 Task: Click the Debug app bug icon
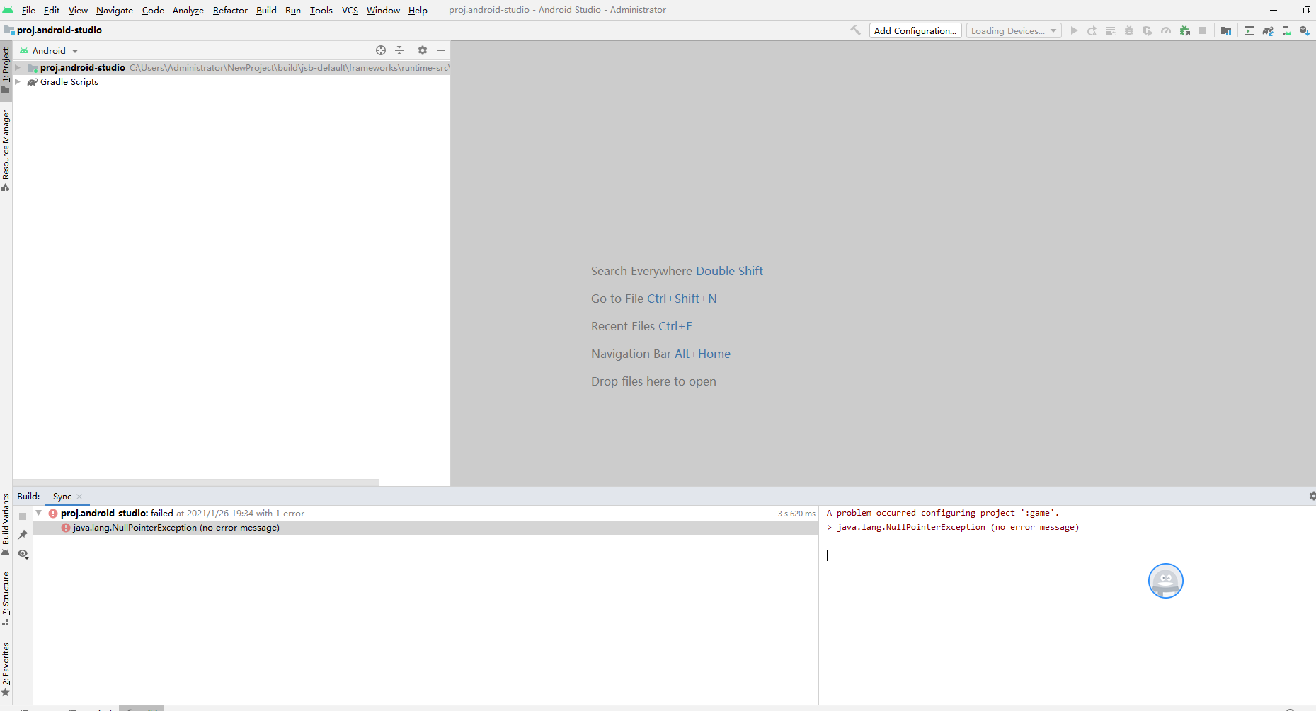tap(1129, 30)
